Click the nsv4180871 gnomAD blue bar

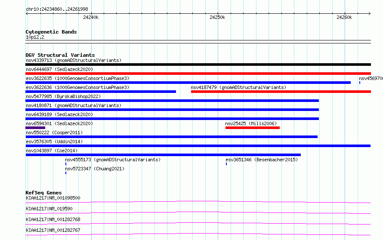click(172, 110)
